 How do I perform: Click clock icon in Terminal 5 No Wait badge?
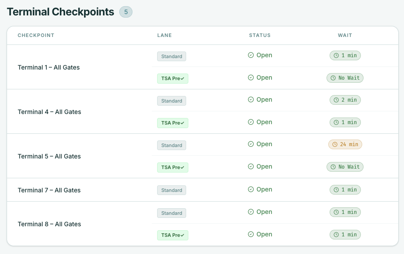[333, 167]
